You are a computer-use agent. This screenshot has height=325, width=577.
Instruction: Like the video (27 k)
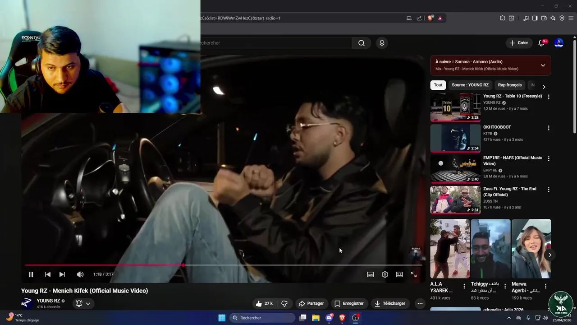point(264,303)
